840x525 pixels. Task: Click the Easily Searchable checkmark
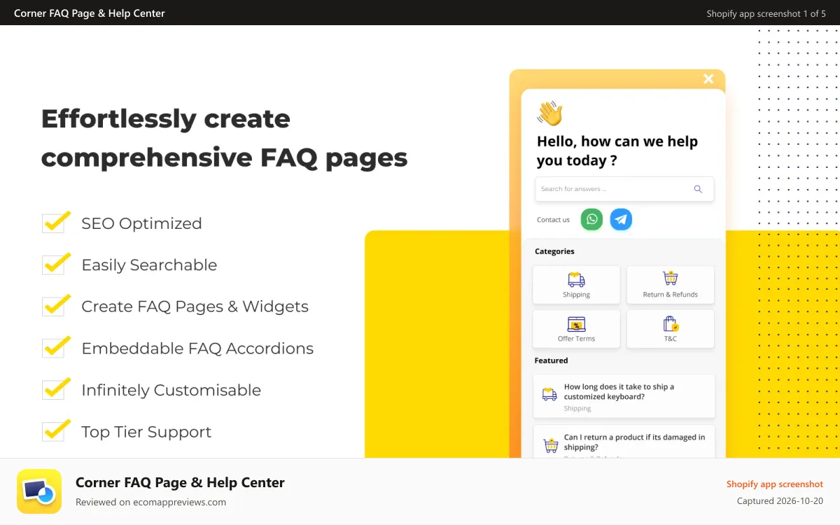point(56,264)
